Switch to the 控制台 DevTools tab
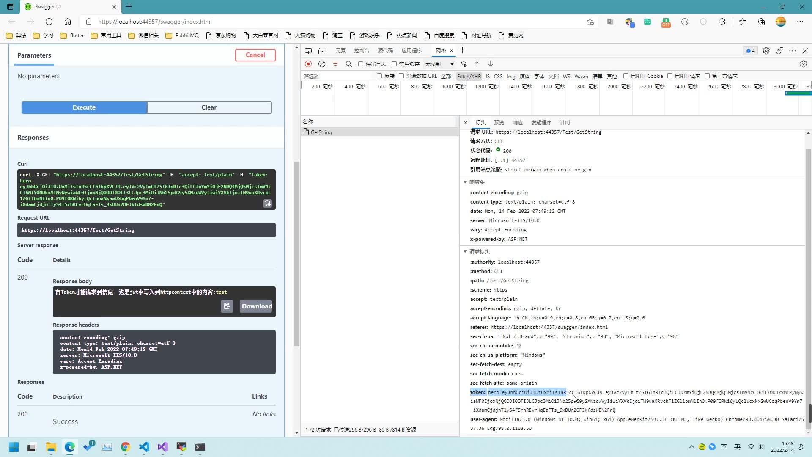Image resolution: width=812 pixels, height=457 pixels. [361, 50]
